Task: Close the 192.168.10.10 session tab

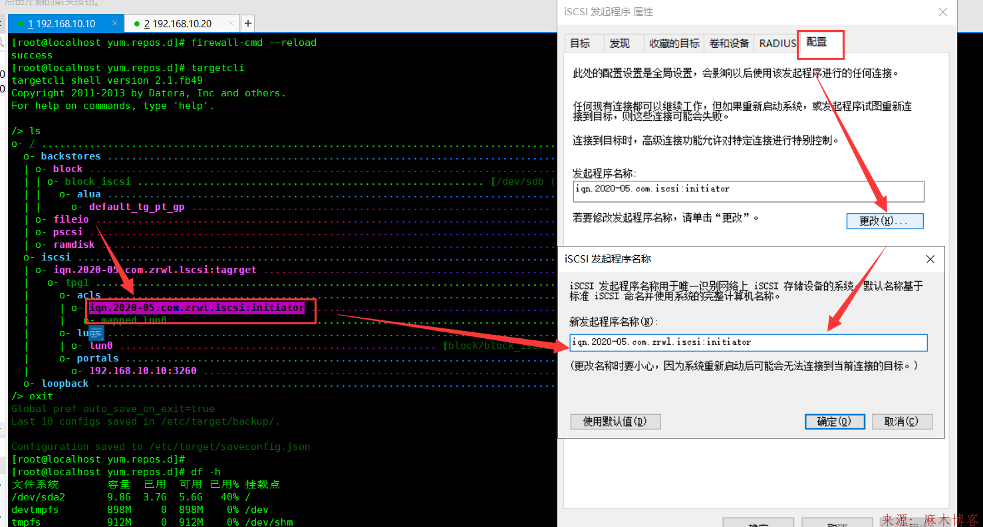Action: pyautogui.click(x=114, y=23)
